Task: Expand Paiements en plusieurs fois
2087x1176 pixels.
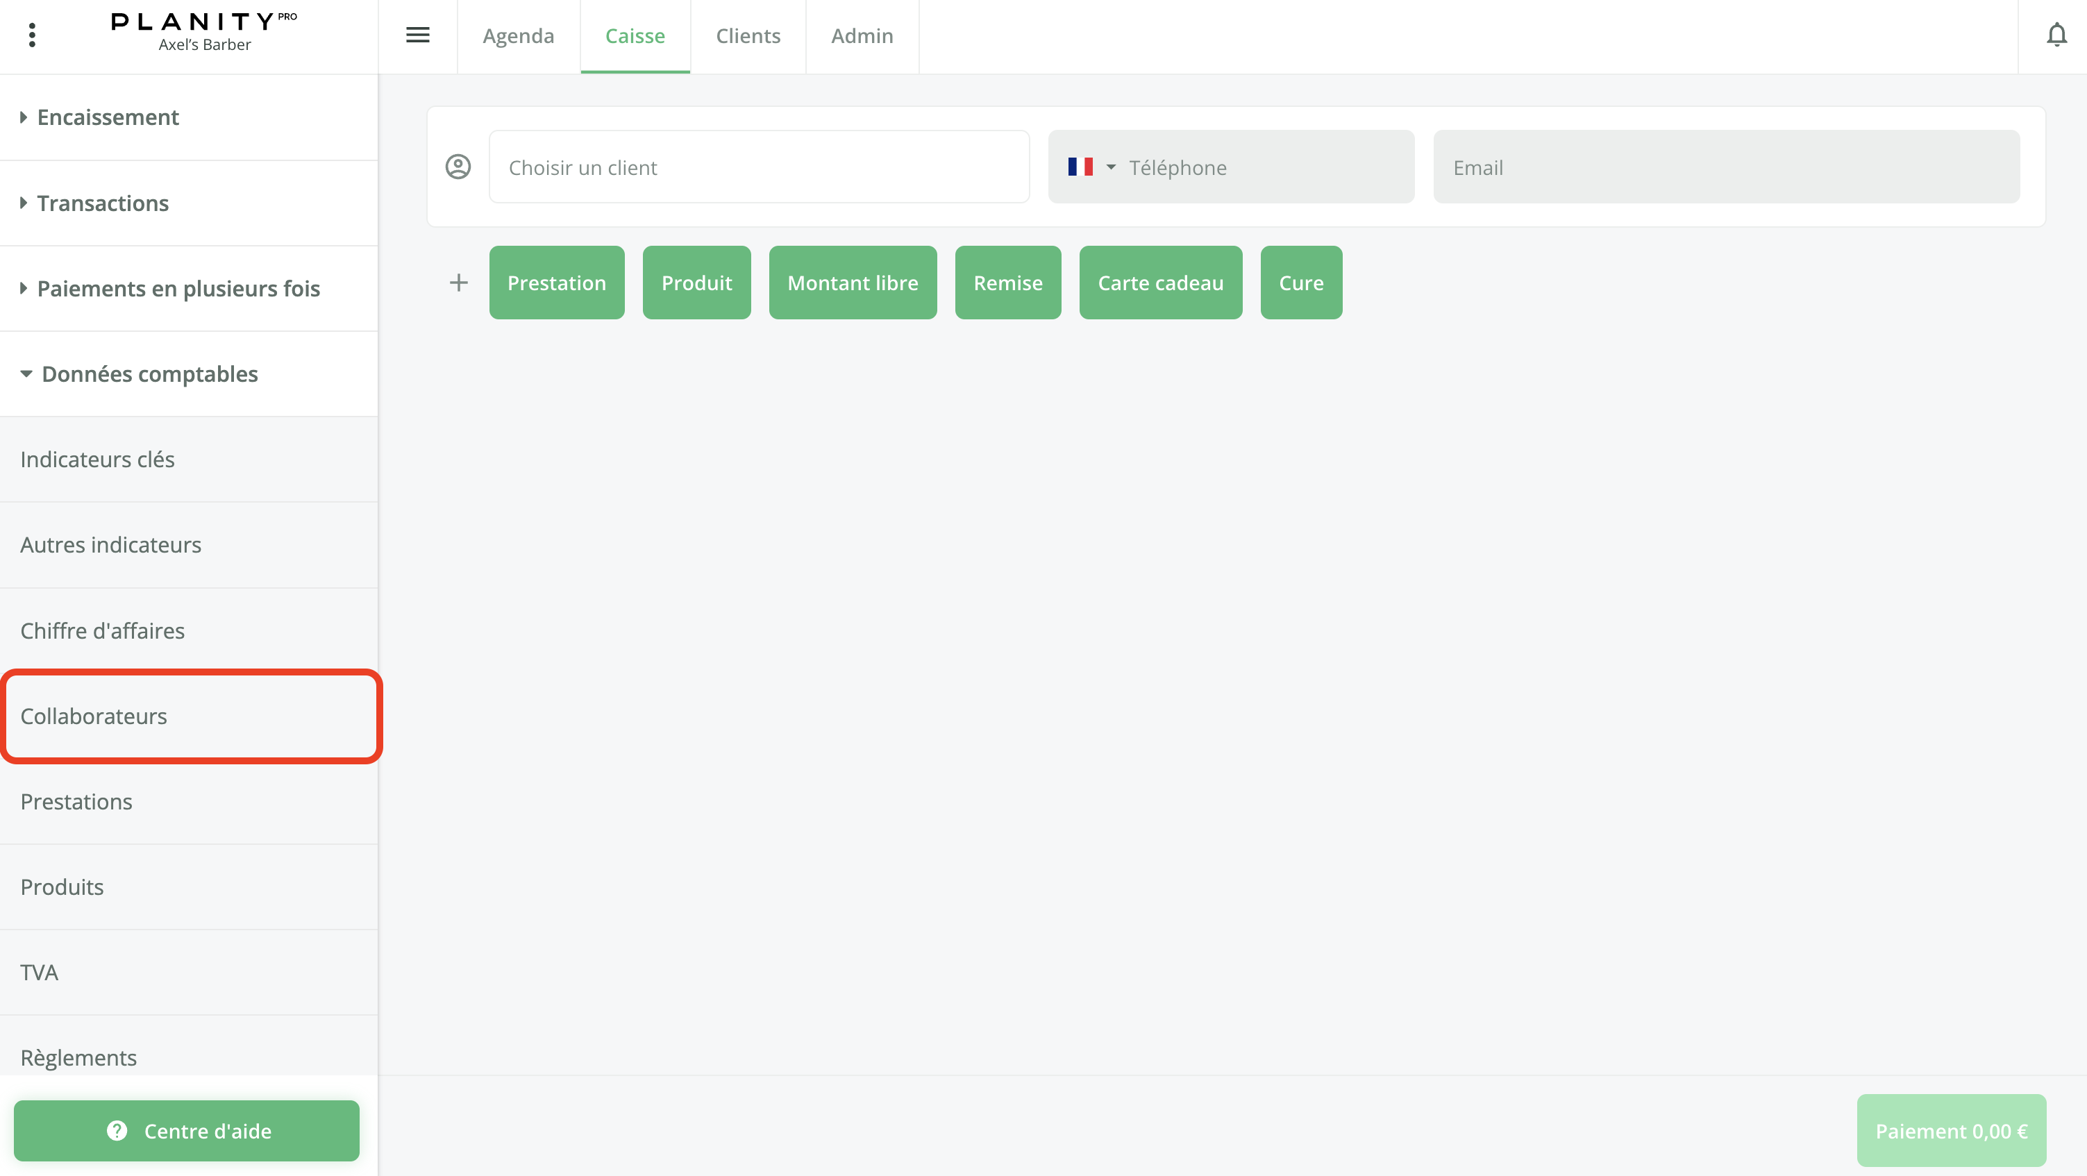Action: [x=178, y=288]
